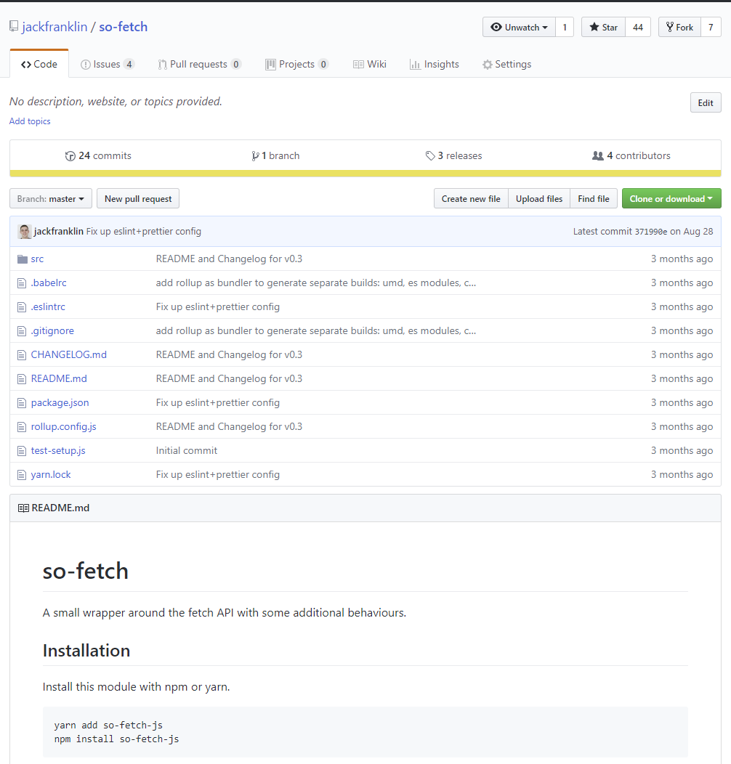Screen dimensions: 731x764
Task: Click the Edit description button
Action: (705, 103)
